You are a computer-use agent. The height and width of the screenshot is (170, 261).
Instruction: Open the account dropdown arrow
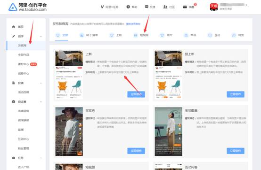coord(246,5)
